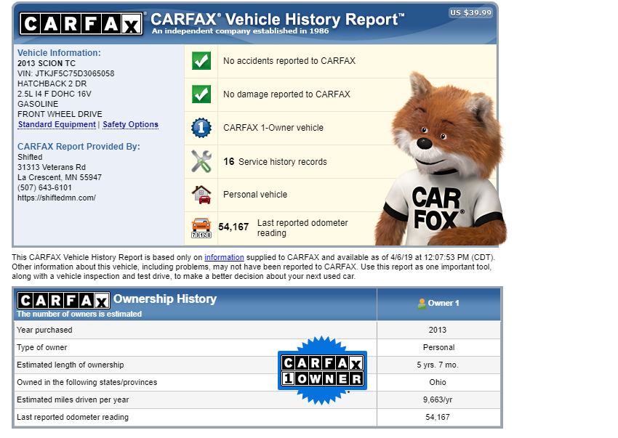Click 'No damage reported to CARFAX' text

[286, 94]
